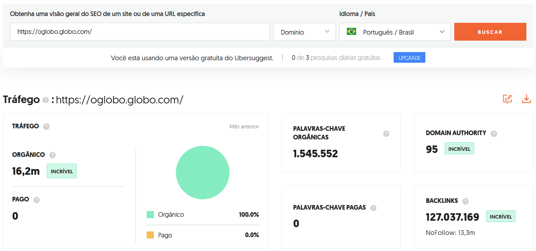Click the PALAVRAS-CHAVE ORGÂNICAS card title
This screenshot has width=536, height=251.
[x=319, y=133]
